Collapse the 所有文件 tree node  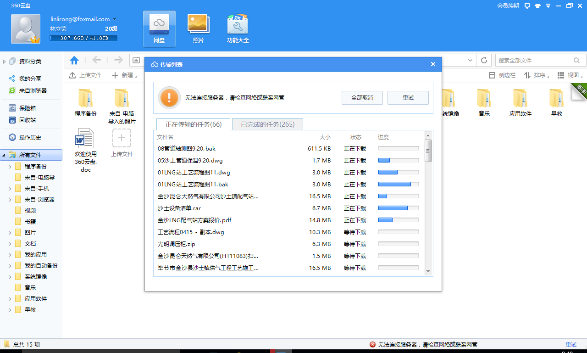(x=5, y=155)
